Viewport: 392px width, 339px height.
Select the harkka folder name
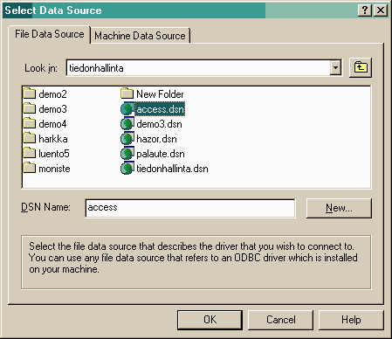53,139
